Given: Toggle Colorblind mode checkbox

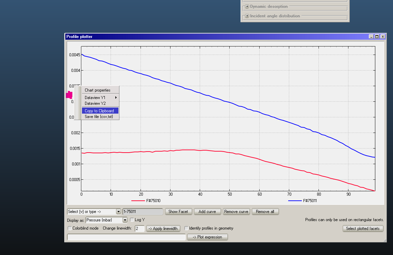Looking at the screenshot, I should pyautogui.click(x=70, y=229).
